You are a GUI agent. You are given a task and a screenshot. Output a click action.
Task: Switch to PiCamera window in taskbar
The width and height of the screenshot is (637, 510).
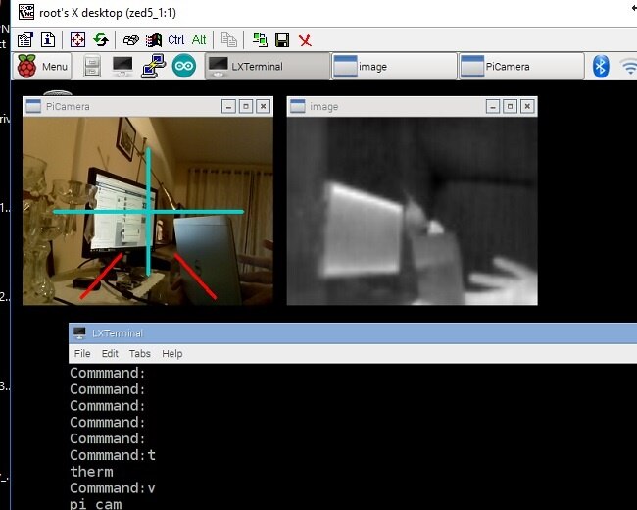point(521,66)
